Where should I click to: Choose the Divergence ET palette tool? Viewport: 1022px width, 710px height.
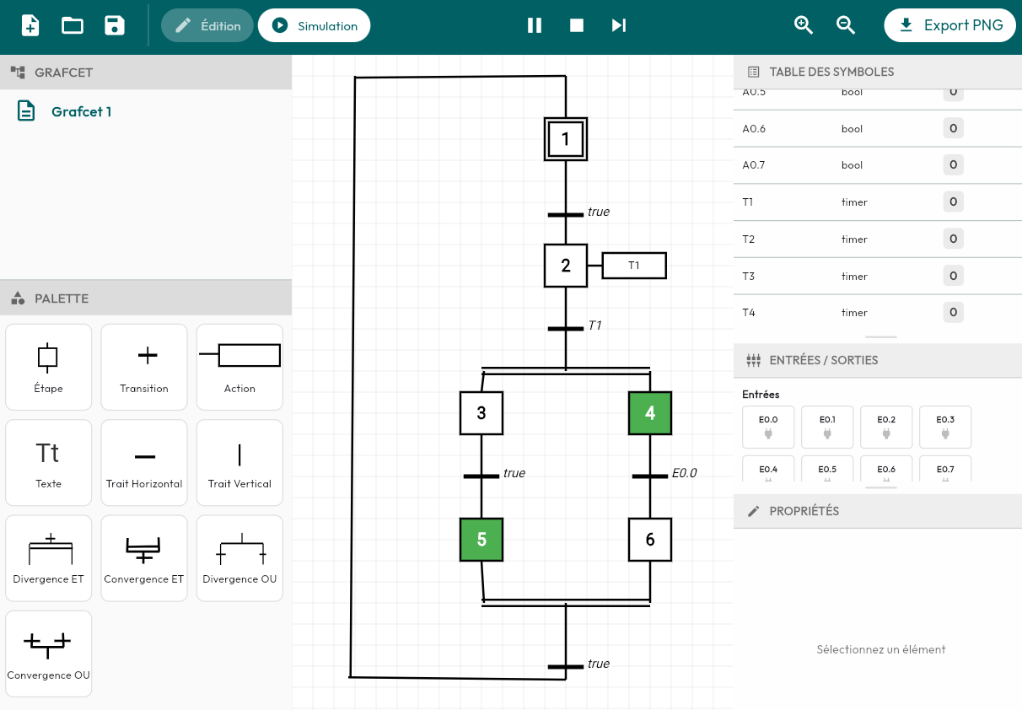49,558
